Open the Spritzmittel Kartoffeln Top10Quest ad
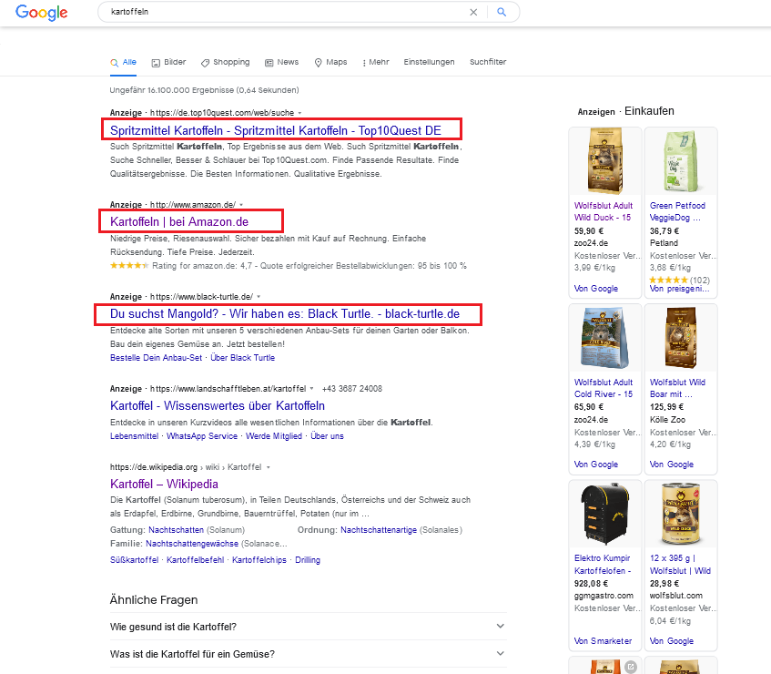 tap(275, 130)
